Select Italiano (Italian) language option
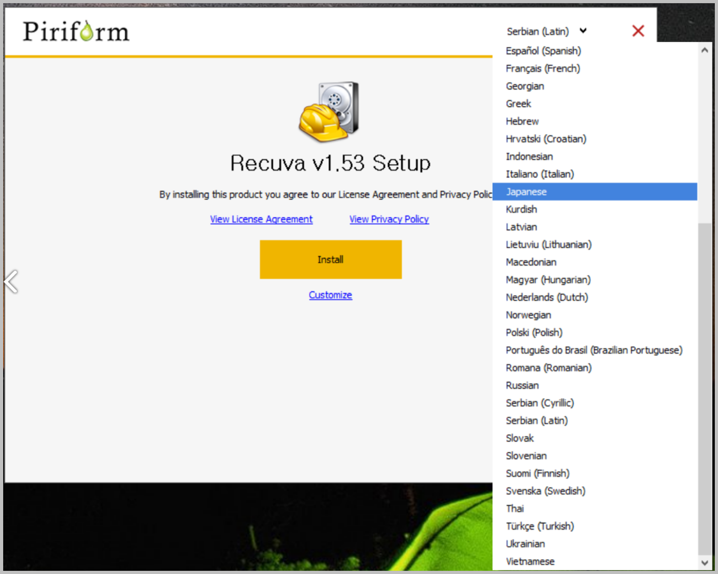718x574 pixels. point(595,174)
